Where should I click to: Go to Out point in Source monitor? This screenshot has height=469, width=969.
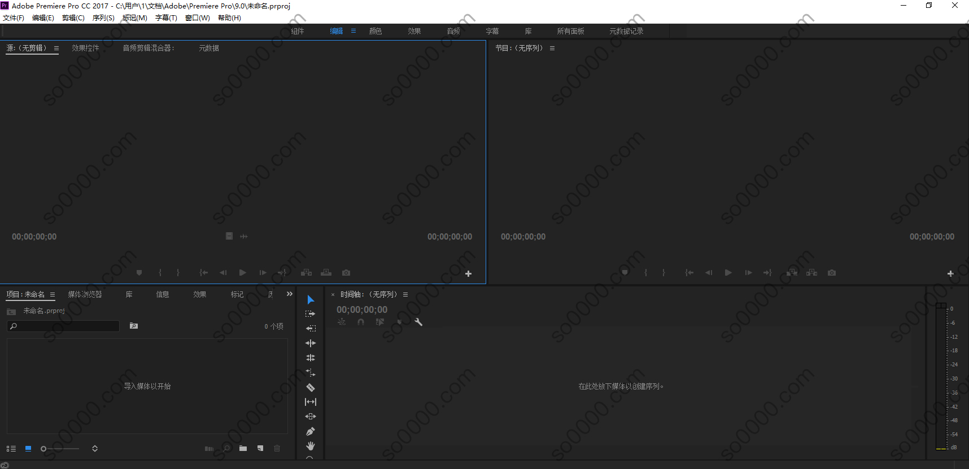point(282,273)
